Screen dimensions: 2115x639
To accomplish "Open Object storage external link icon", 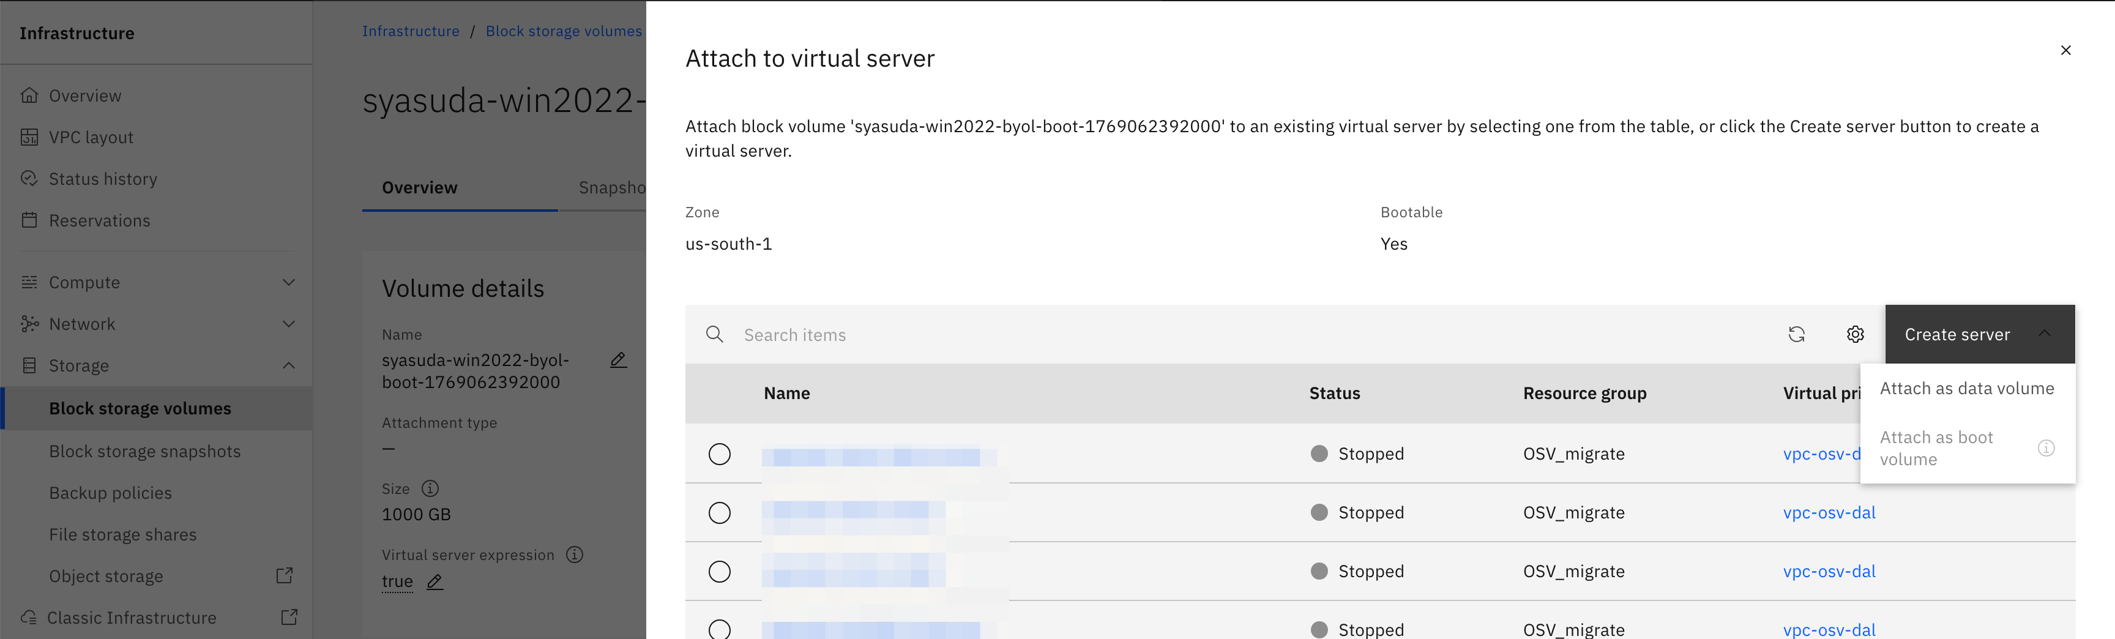I will 285,576.
